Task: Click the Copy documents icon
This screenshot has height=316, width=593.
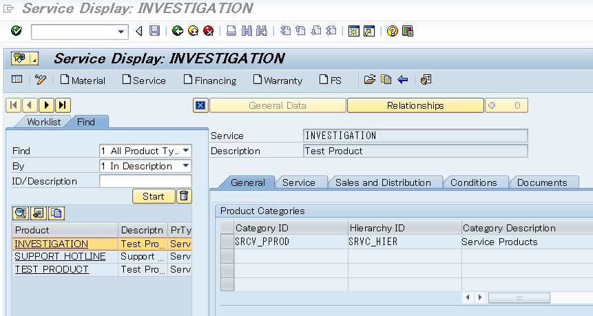Action: [x=386, y=80]
